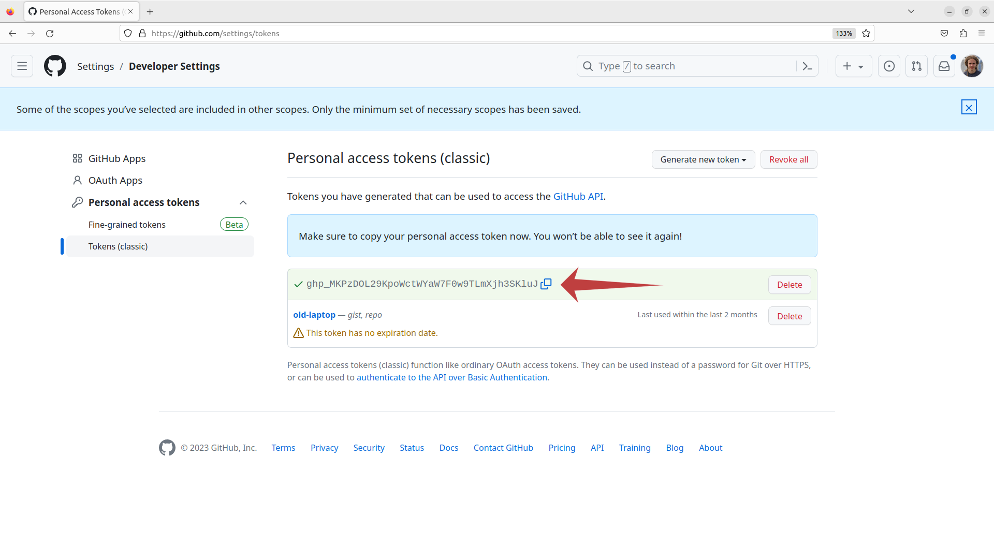Viewport: 994px width, 545px height.
Task: Dismiss the scopes notice banner
Action: pos(969,107)
